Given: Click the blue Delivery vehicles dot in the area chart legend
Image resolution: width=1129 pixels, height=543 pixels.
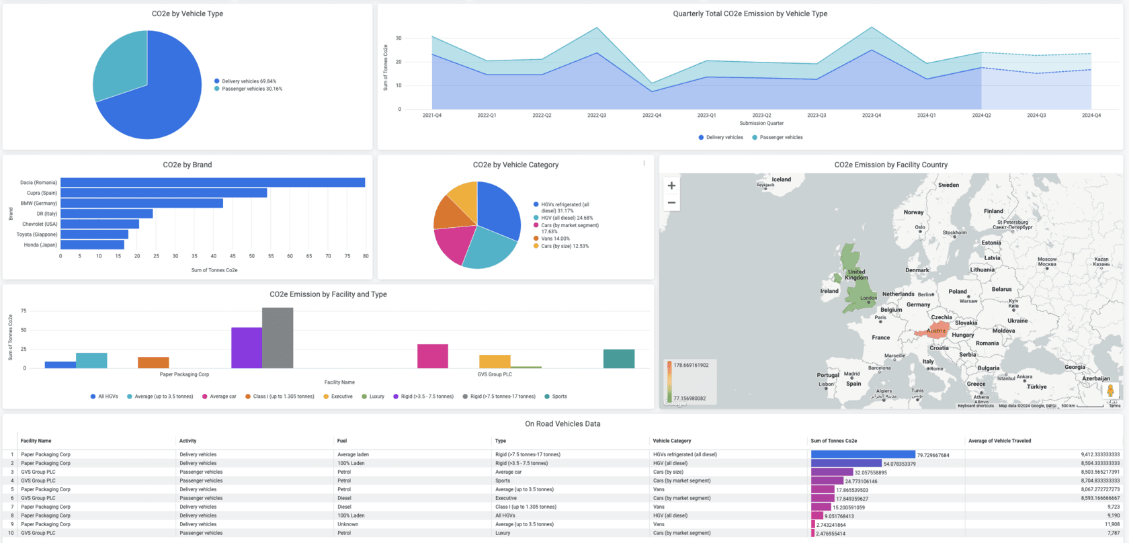Looking at the screenshot, I should (701, 137).
